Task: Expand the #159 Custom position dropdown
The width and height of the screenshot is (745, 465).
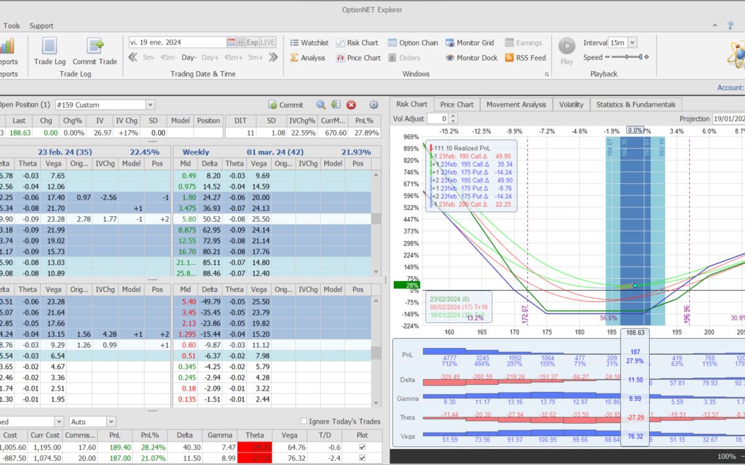Action: point(150,105)
